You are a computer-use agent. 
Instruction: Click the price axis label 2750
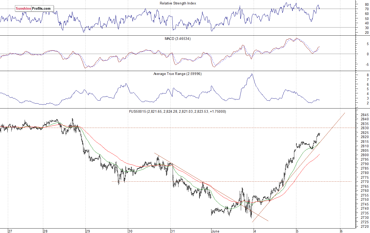tap(365, 200)
